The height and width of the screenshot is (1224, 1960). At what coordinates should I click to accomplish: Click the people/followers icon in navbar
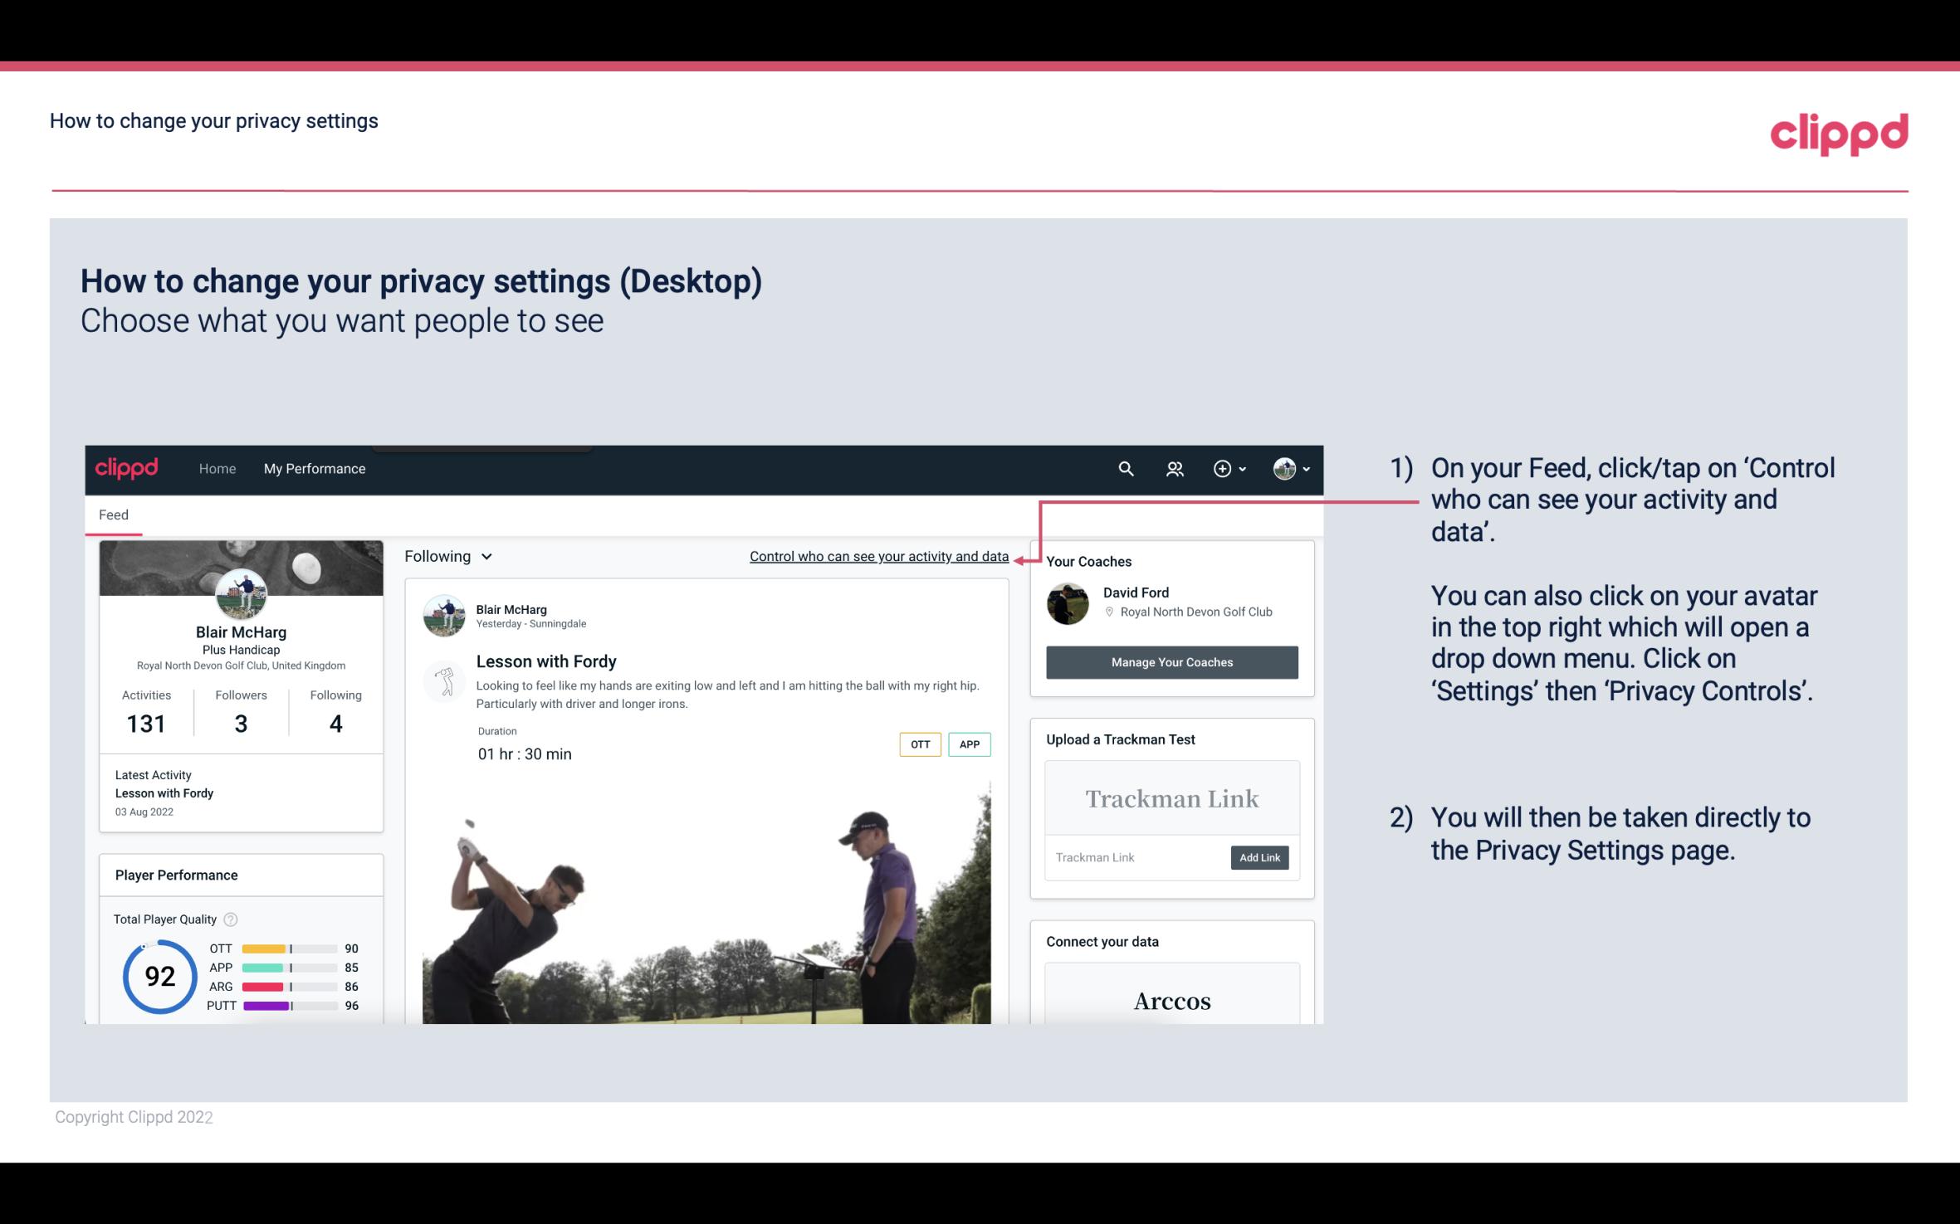click(1175, 468)
